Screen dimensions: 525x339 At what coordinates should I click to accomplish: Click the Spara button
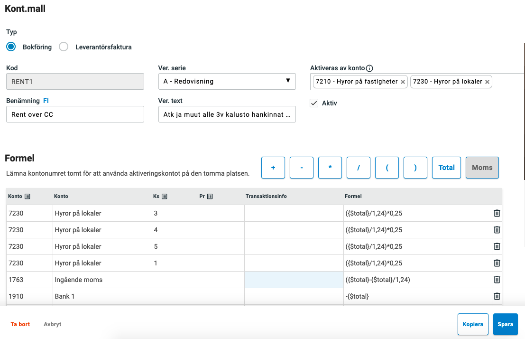(506, 324)
